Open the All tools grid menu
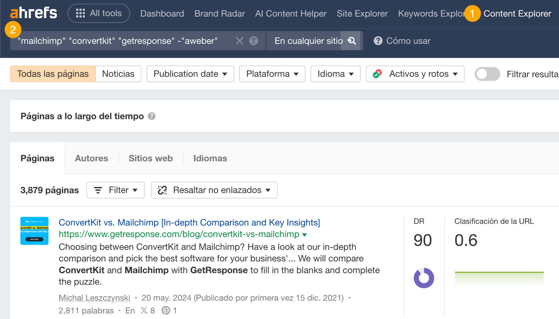 pos(99,13)
